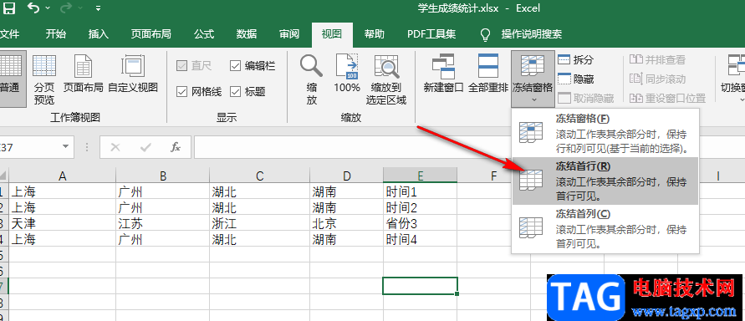Viewport: 745px width, 321px height.
Task: Select column D header
Action: (347, 176)
